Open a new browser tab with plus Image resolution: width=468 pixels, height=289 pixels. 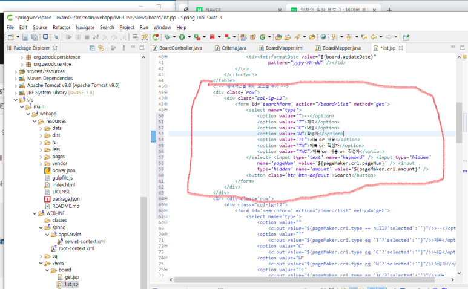[x=389, y=10]
